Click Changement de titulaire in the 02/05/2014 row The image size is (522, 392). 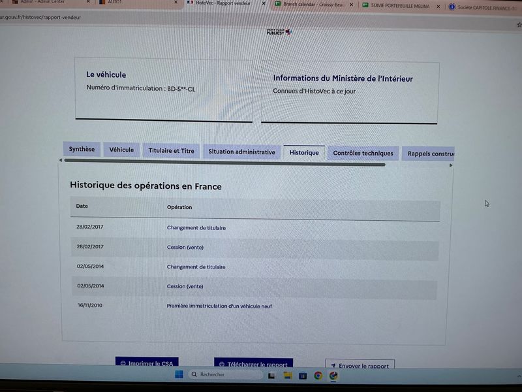point(196,267)
